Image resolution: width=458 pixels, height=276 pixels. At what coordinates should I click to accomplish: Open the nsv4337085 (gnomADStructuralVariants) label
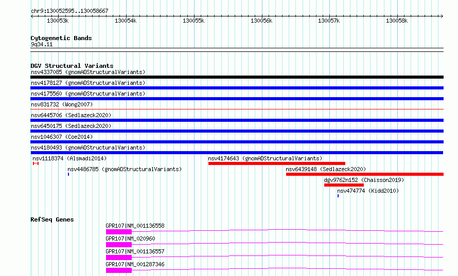coord(88,72)
